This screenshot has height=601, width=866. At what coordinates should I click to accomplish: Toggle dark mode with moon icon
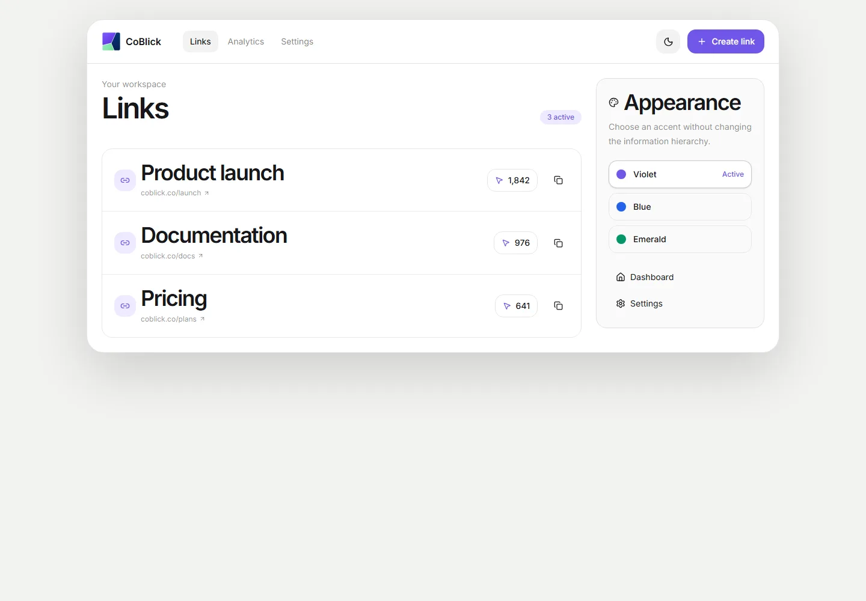(668, 41)
